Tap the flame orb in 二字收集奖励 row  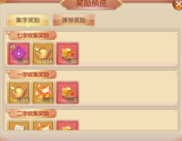[x=67, y=125]
